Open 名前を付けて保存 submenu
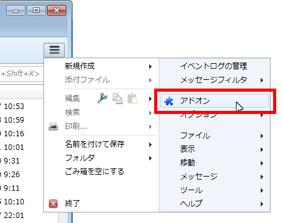The image size is (283, 223). [101, 144]
